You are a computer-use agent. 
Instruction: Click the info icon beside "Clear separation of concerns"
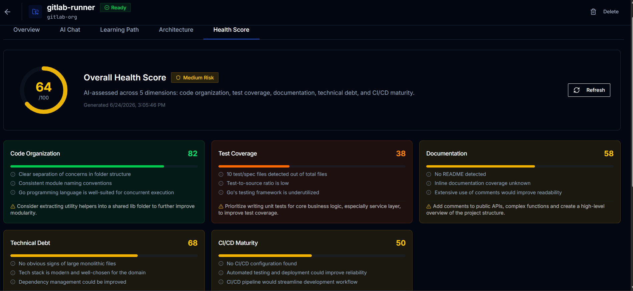[13, 174]
